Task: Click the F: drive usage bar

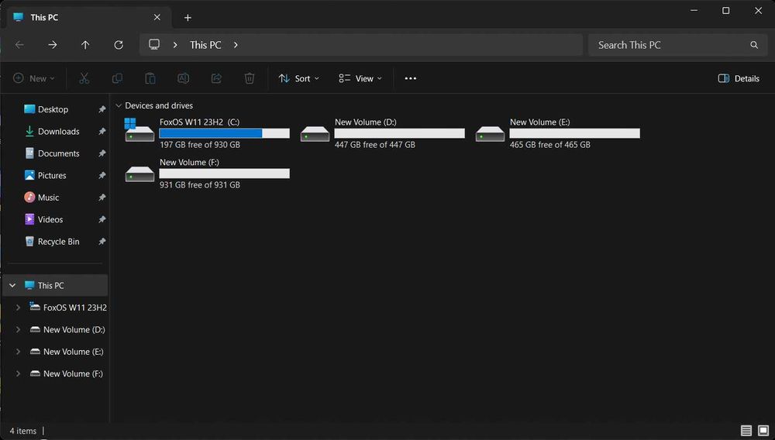Action: pyautogui.click(x=225, y=174)
